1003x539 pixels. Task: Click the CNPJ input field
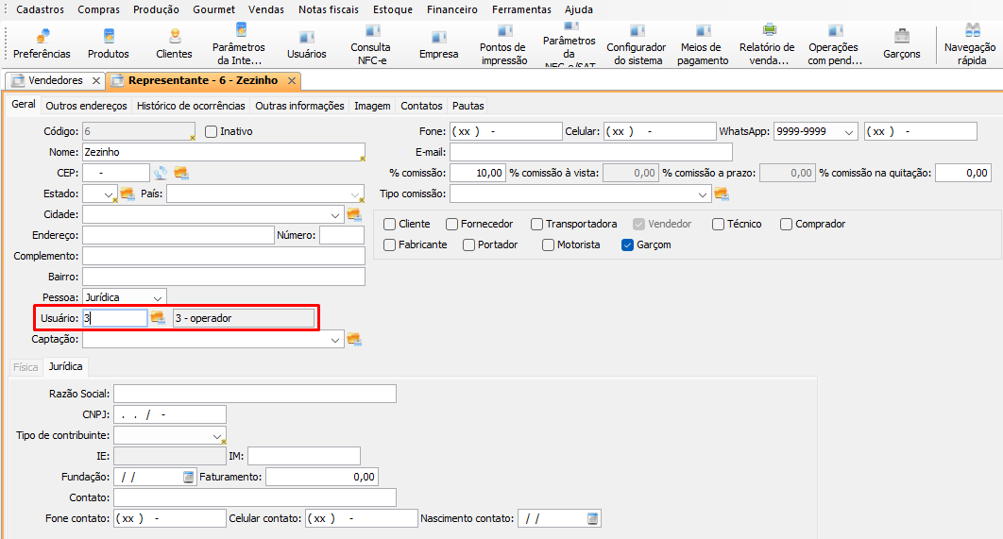170,414
